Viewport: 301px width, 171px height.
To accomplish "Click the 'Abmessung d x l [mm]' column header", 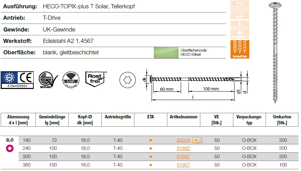I will click(x=18, y=120).
